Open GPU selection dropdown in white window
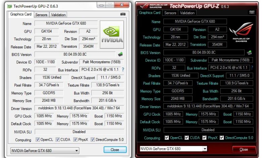The image size is (262, 158). 45,151
